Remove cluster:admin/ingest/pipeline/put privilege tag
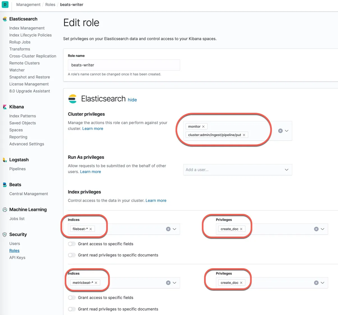 click(244, 135)
